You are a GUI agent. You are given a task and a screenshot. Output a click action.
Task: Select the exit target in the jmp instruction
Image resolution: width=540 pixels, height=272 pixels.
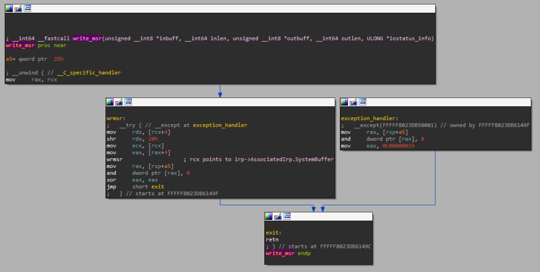158,187
